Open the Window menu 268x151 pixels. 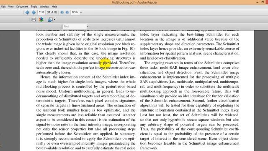click(44, 7)
